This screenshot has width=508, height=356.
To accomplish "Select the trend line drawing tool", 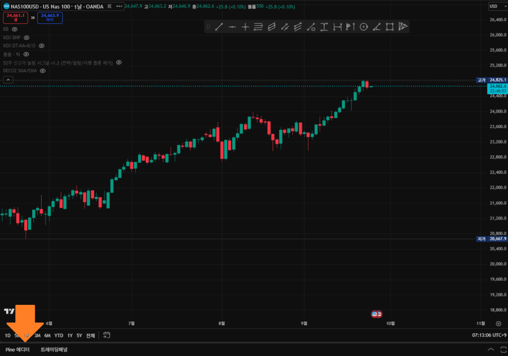I will (219, 27).
